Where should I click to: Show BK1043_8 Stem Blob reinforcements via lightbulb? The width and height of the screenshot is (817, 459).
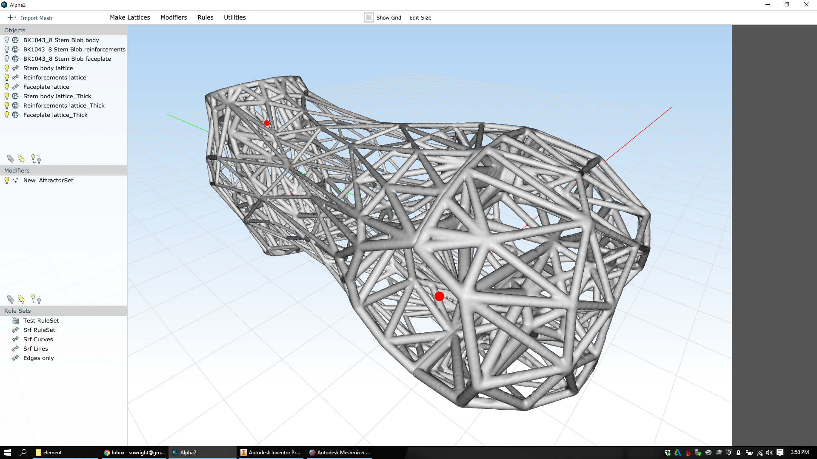click(x=7, y=49)
